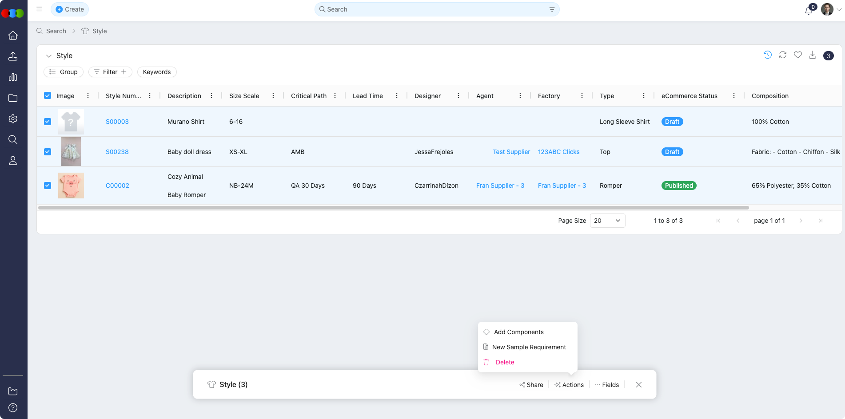Select Delete in the Actions menu
Image resolution: width=845 pixels, height=419 pixels.
pyautogui.click(x=505, y=362)
